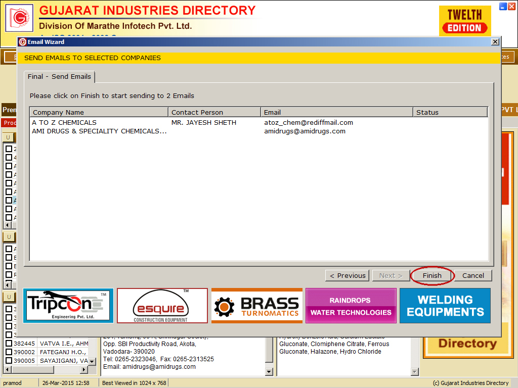Image resolution: width=518 pixels, height=388 pixels.
Task: Click MR. JAYESH SHETH contact cell
Action: 204,122
